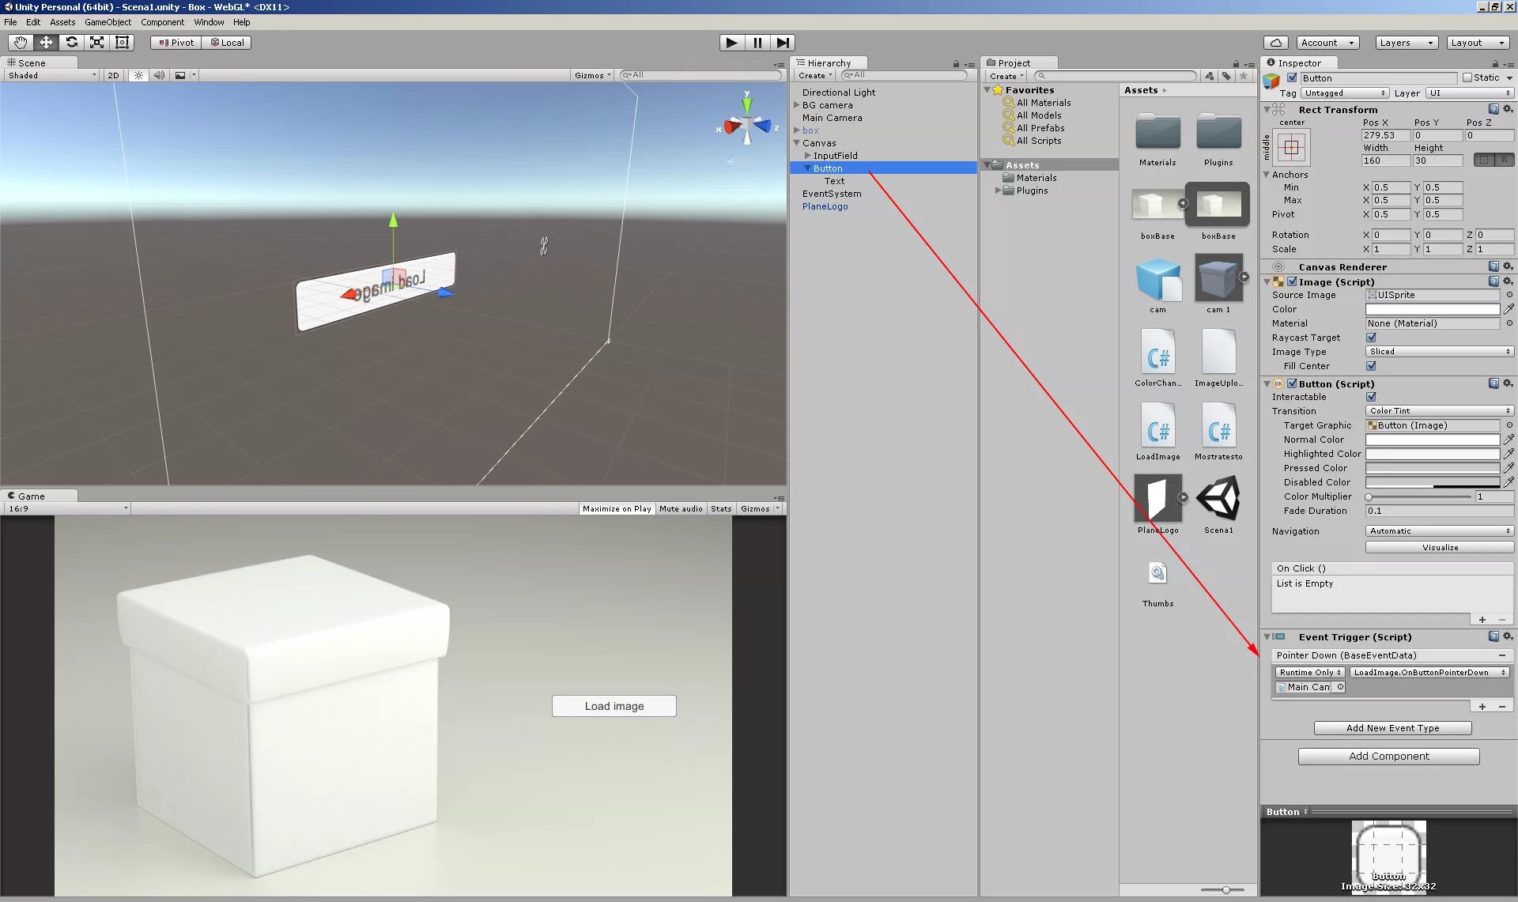The width and height of the screenshot is (1518, 902).
Task: Click the Play button
Action: tap(731, 43)
